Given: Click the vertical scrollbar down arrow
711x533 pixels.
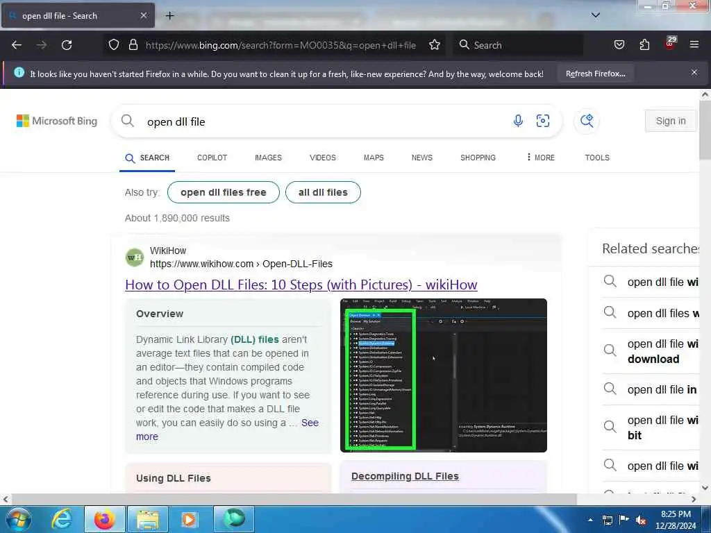Looking at the screenshot, I should [x=705, y=488].
